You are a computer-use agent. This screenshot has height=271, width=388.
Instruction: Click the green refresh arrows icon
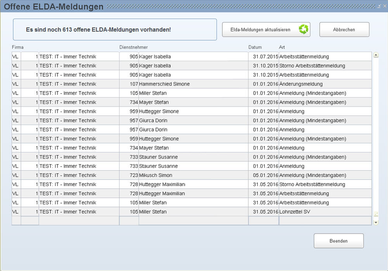tap(303, 29)
